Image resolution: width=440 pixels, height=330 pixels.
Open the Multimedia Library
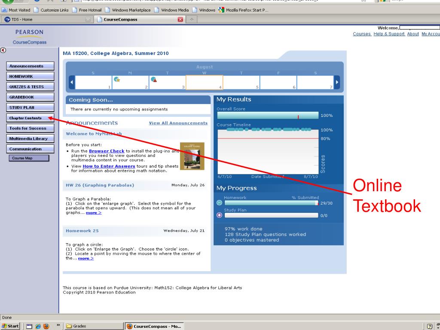[x=30, y=139]
